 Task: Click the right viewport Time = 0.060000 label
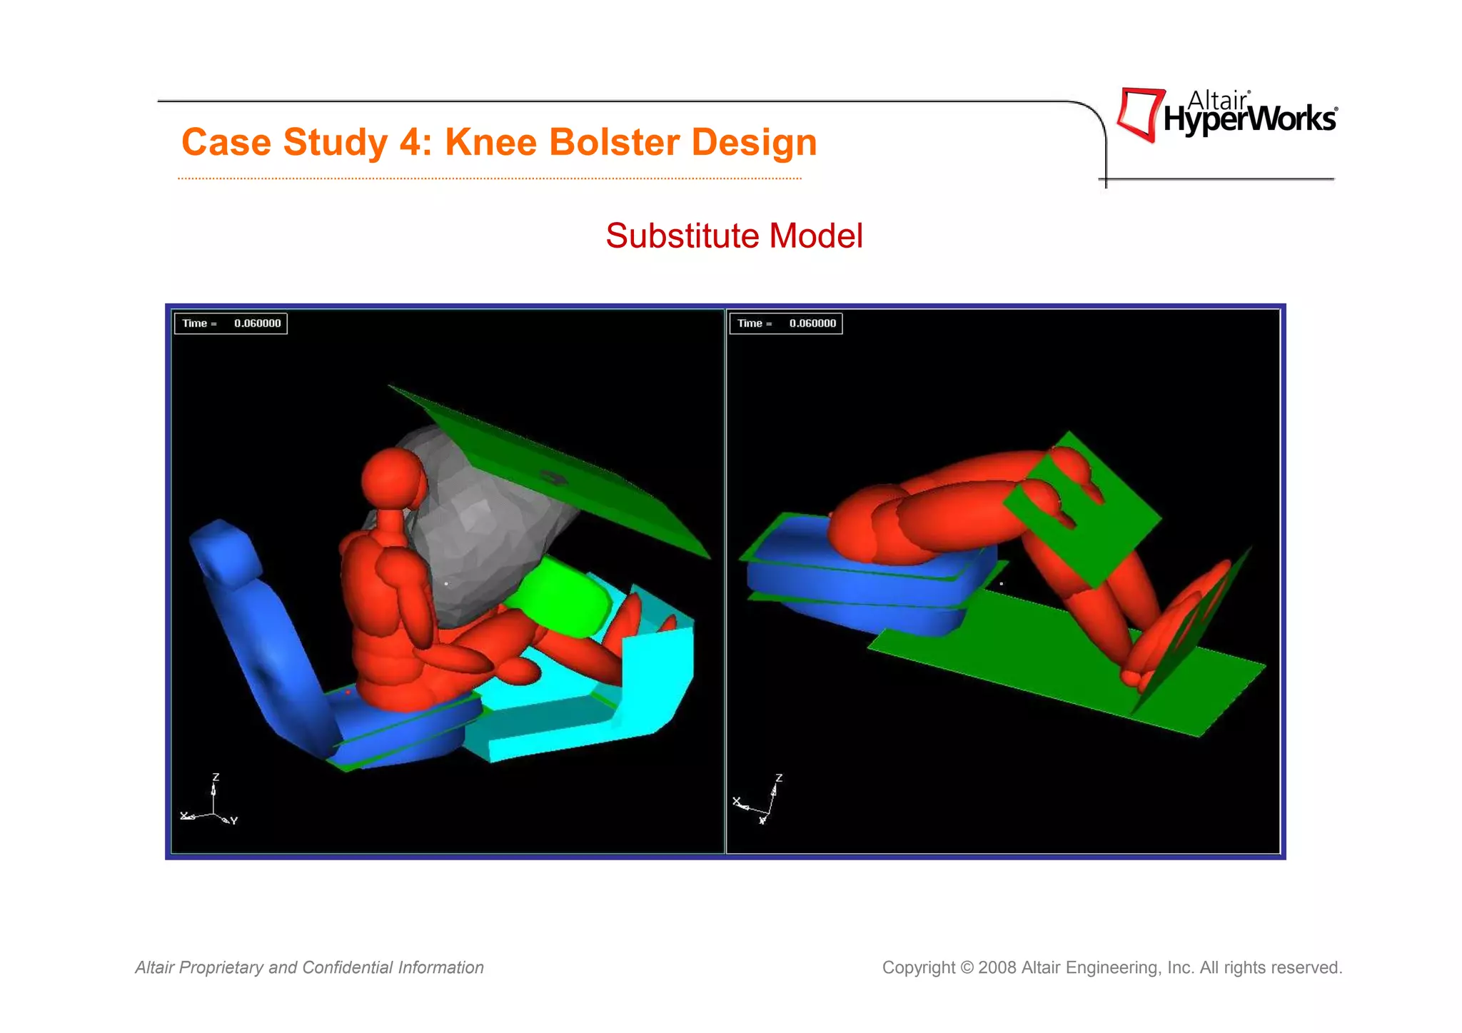coord(785,323)
